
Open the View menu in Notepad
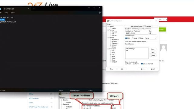point(12,13)
